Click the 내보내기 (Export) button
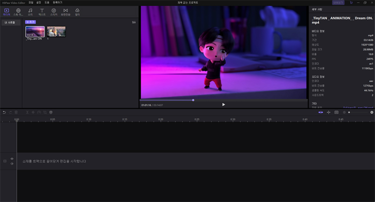375x202 pixels. click(x=338, y=3)
